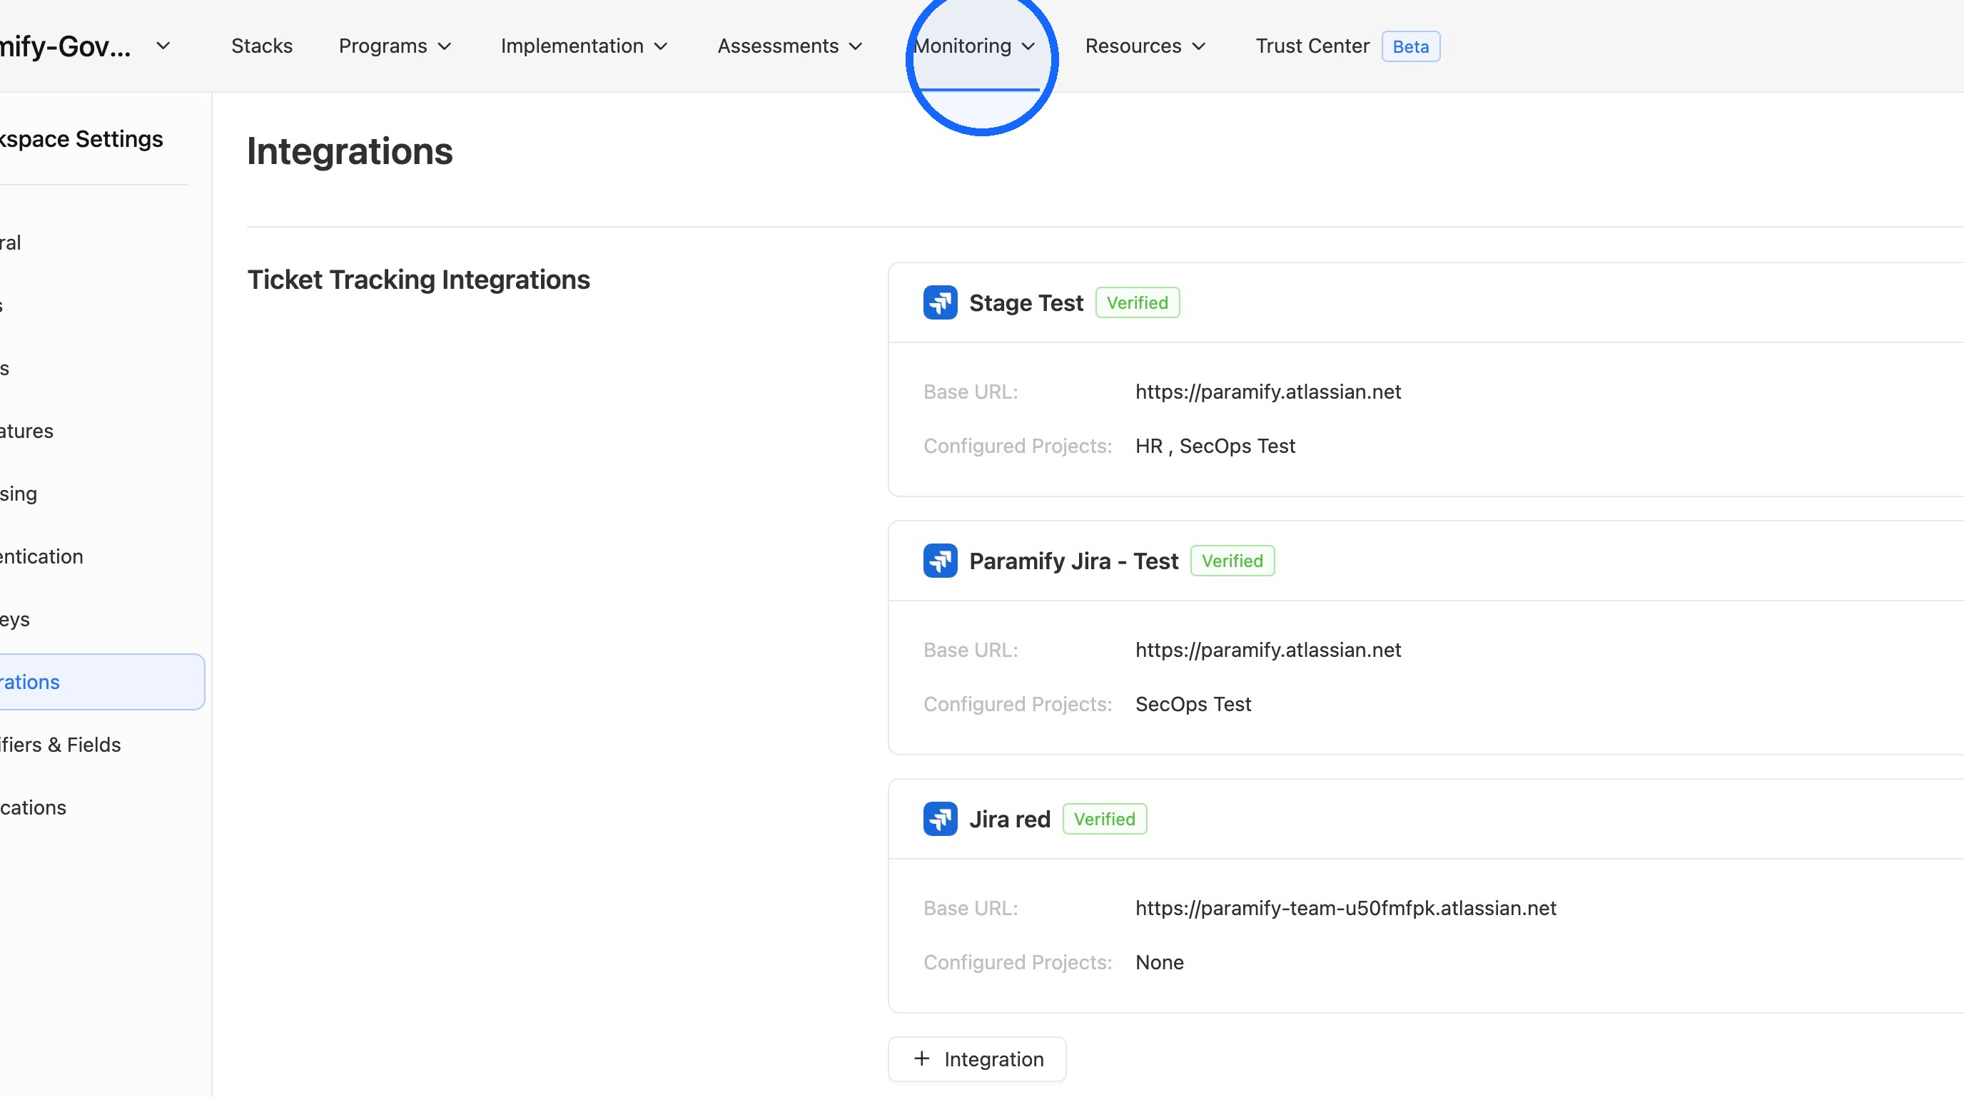The image size is (1964, 1097).
Task: Open the workspace switcher chevron near Gov
Action: 163,46
